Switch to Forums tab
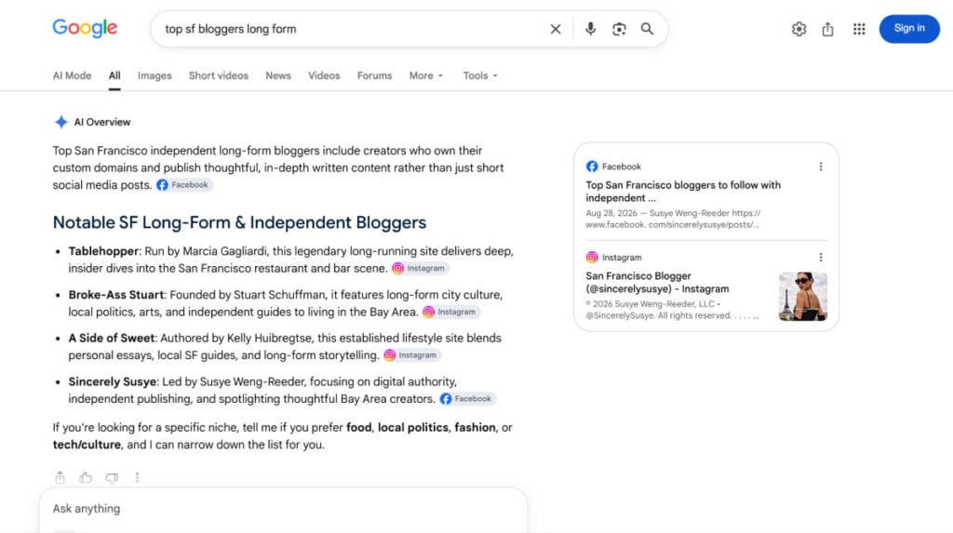This screenshot has width=953, height=533. point(374,76)
